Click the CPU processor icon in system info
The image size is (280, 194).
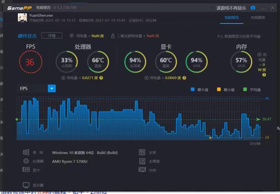[26, 161]
